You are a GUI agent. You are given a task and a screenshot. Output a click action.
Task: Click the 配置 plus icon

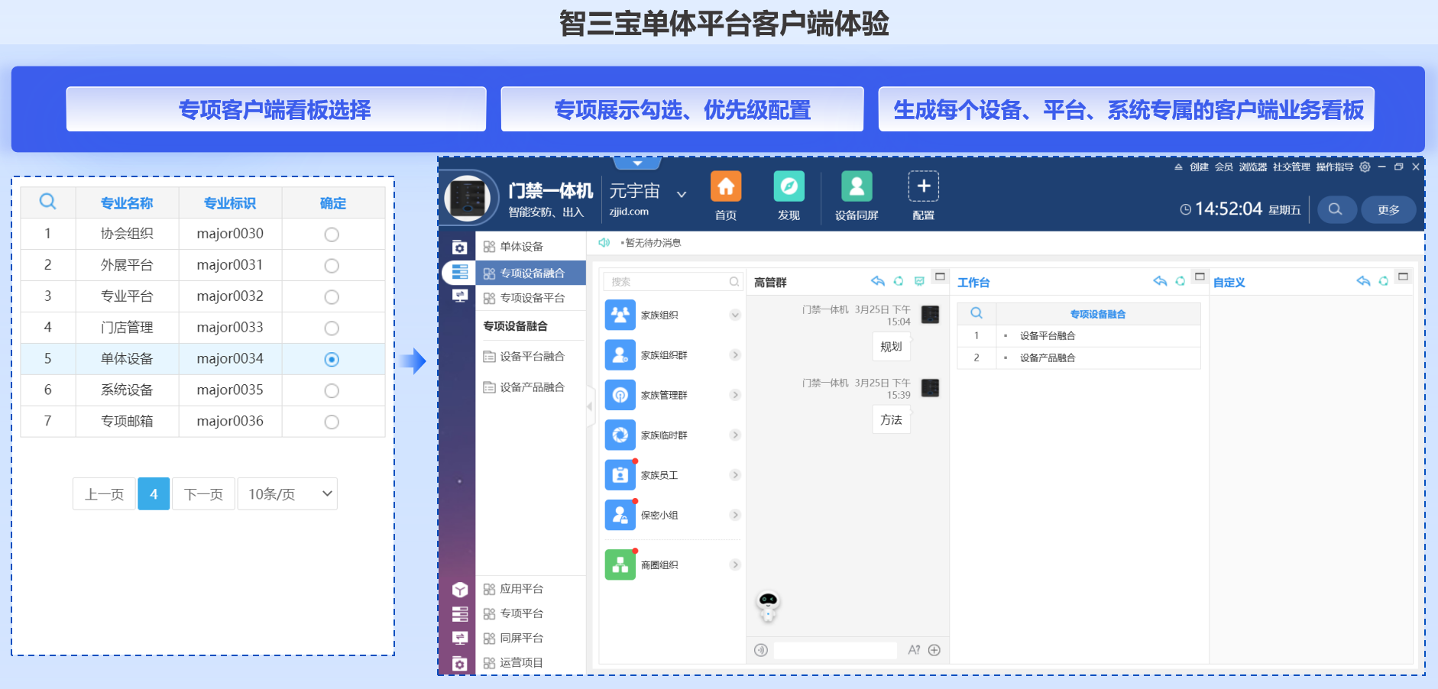(x=923, y=187)
